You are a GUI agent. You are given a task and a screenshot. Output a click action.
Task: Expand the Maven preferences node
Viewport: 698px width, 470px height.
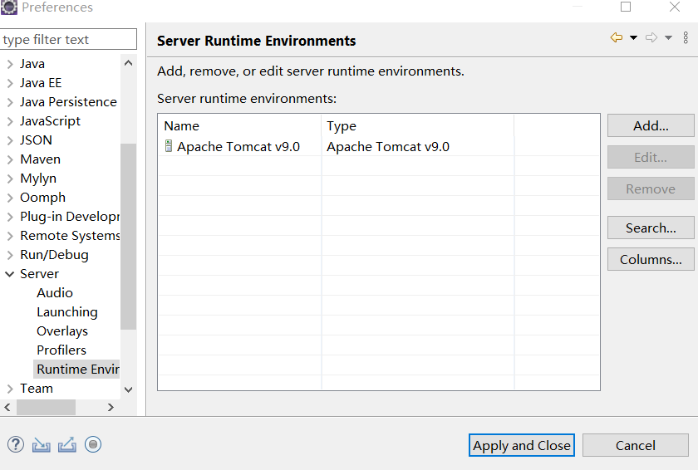(9, 159)
